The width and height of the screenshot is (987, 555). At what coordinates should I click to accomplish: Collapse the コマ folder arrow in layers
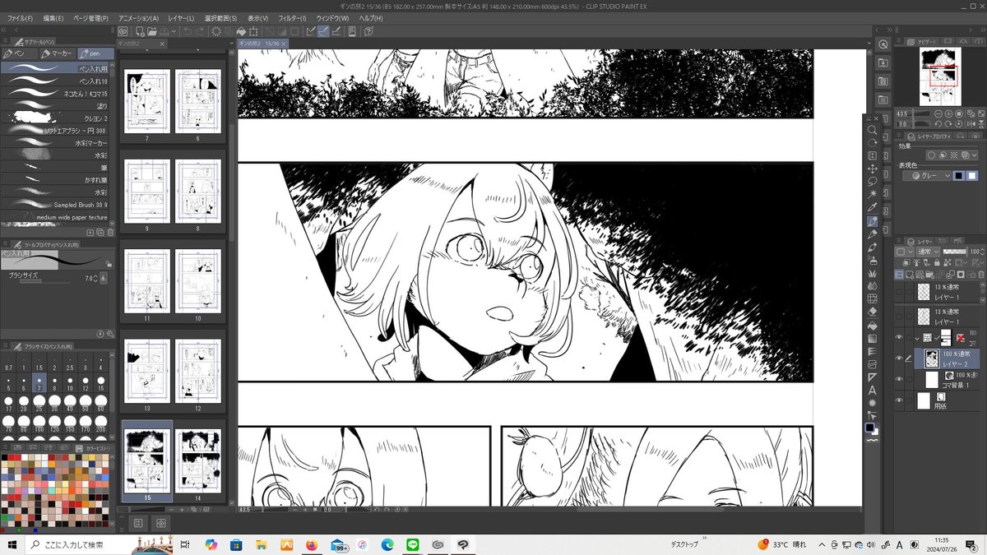pyautogui.click(x=916, y=338)
